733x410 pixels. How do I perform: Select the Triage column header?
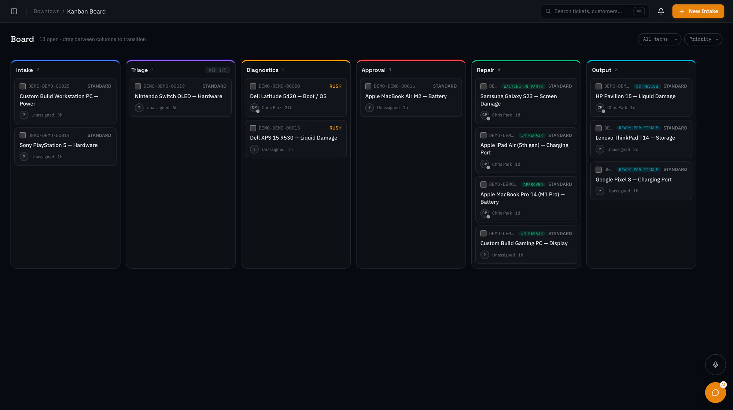(140, 70)
